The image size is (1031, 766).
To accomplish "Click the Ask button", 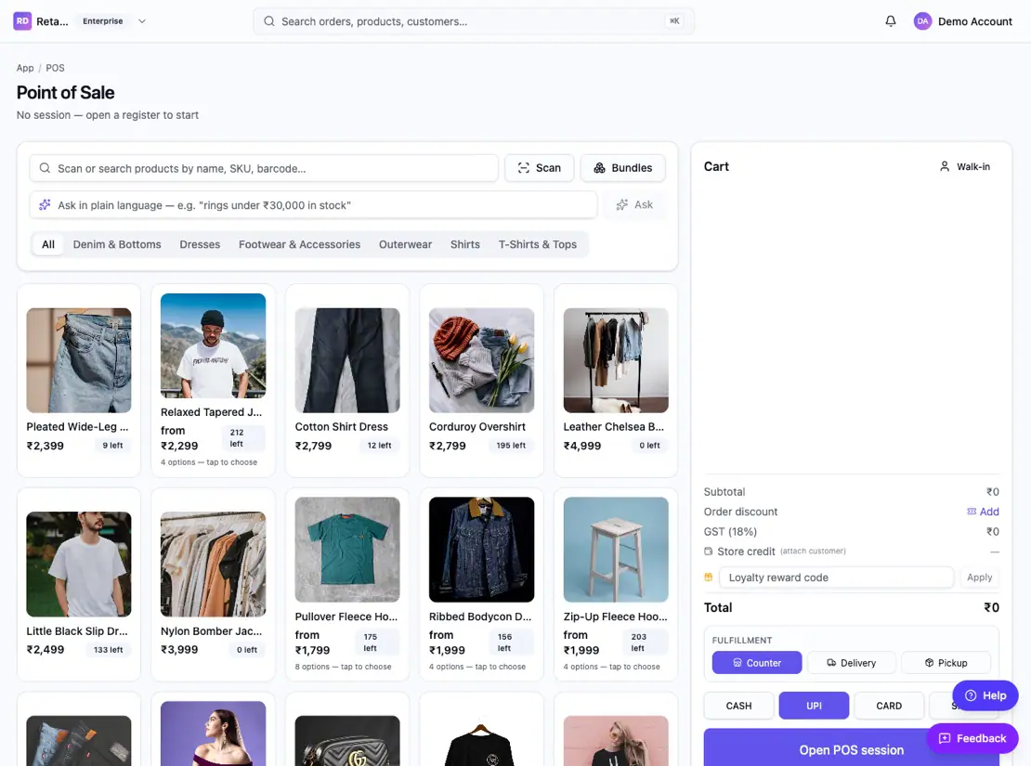I will 634,205.
